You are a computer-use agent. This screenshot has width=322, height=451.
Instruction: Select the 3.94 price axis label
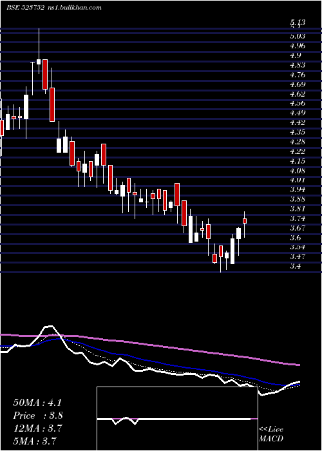coord(298,189)
